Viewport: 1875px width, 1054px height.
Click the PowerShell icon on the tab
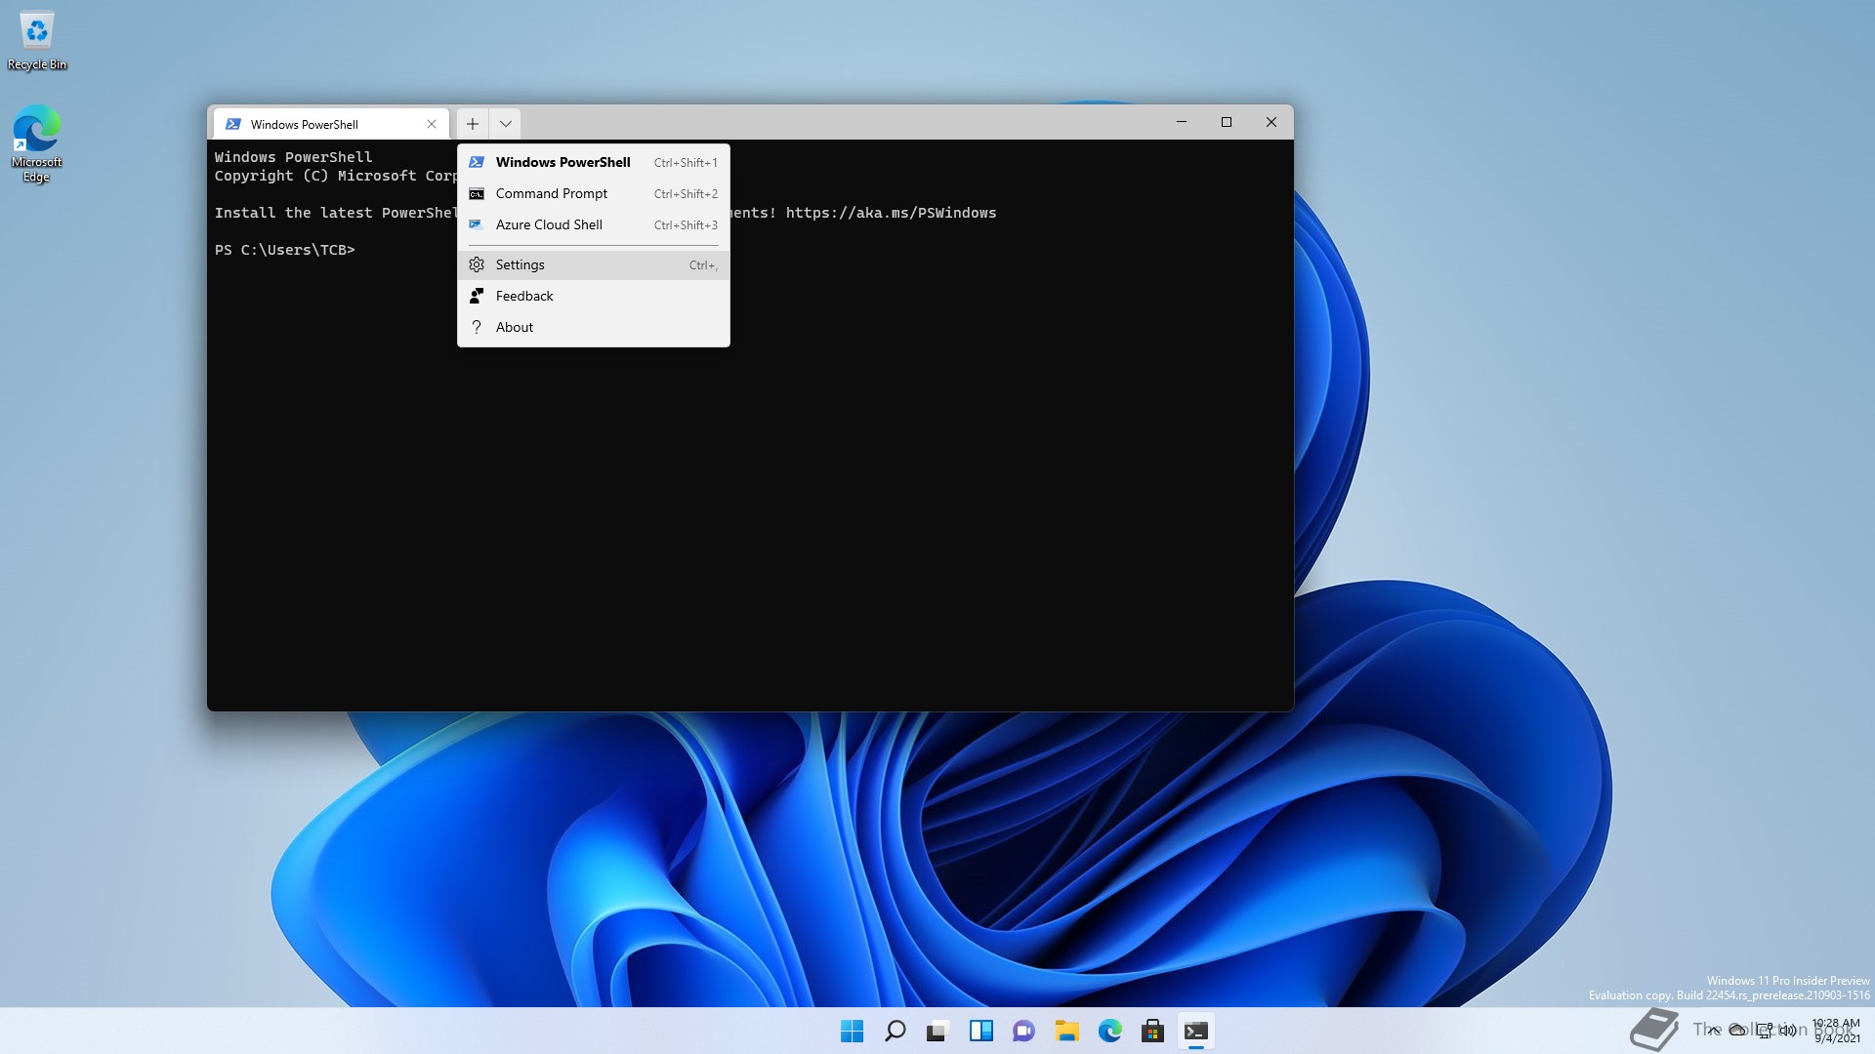pyautogui.click(x=233, y=124)
